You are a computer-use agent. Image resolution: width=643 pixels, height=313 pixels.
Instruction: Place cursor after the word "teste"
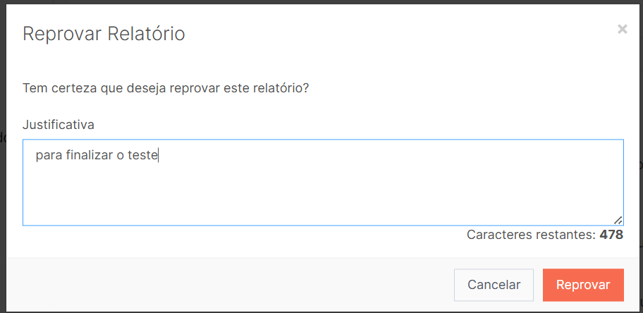click(159, 155)
